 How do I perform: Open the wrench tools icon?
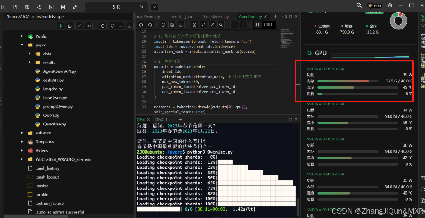(75, 7)
